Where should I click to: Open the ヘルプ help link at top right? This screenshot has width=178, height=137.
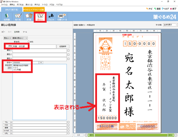pyautogui.click(x=165, y=9)
